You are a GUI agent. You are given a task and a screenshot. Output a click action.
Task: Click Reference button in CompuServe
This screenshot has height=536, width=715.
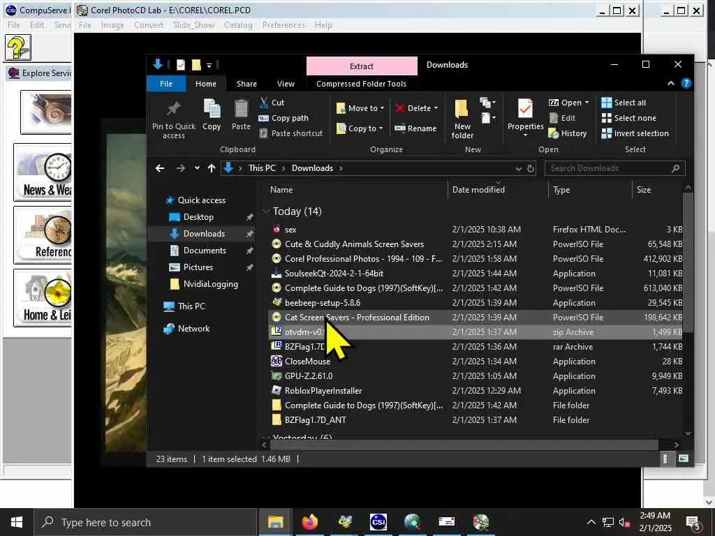(x=43, y=235)
